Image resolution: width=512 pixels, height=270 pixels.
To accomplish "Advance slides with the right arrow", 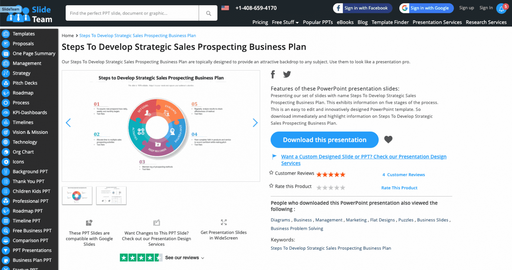I will 255,123.
